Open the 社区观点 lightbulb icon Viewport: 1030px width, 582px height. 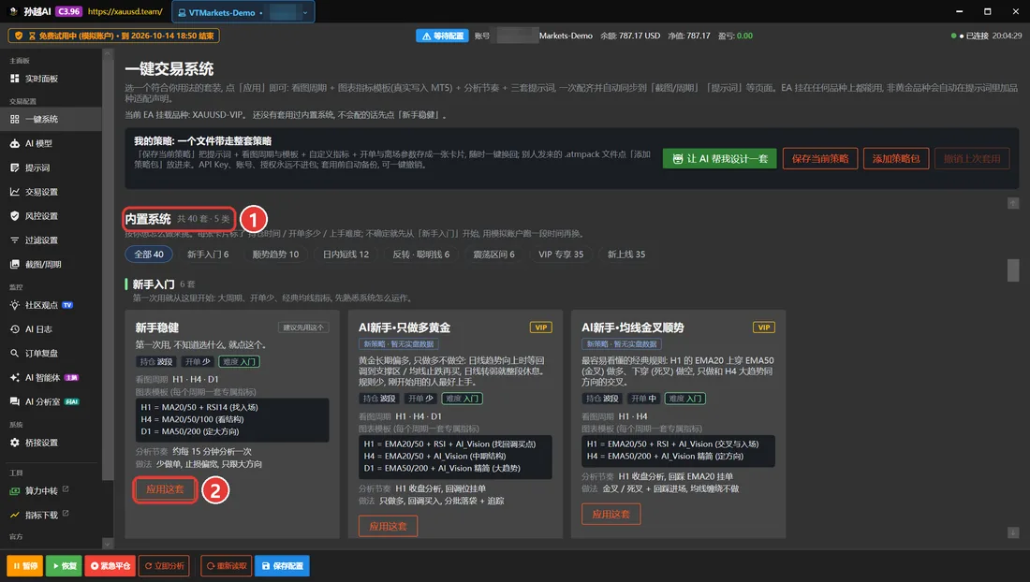coord(14,305)
